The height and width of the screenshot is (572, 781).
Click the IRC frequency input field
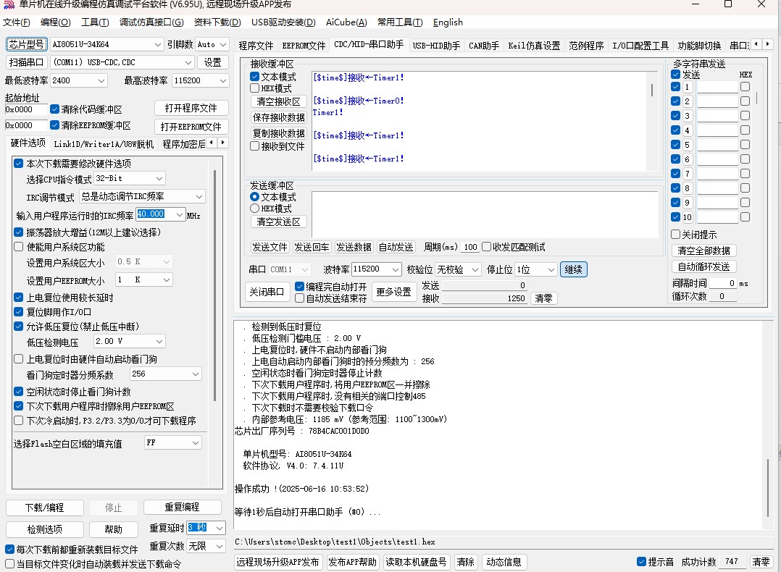(x=160, y=214)
